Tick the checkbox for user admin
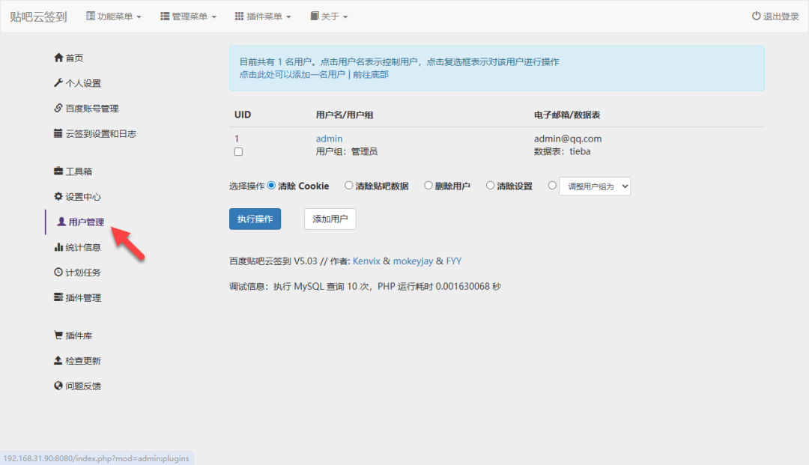809x465 pixels. pos(238,151)
